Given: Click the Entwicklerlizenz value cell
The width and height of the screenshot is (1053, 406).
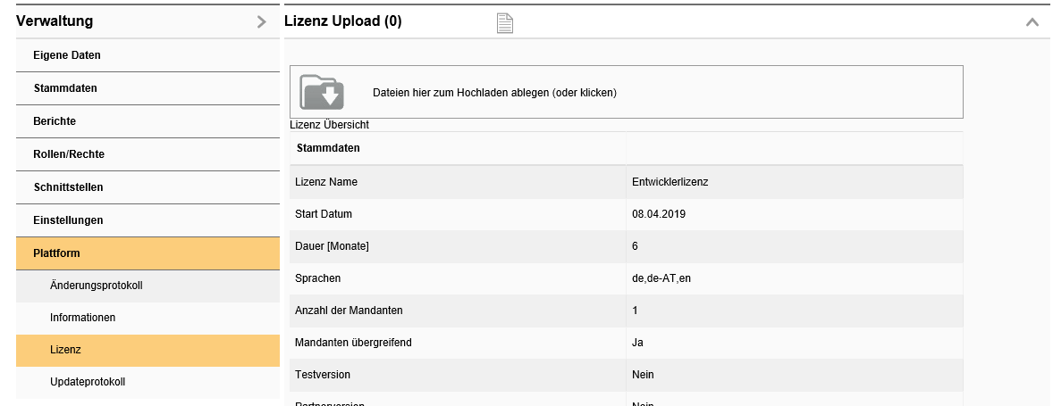Looking at the screenshot, I should coord(670,182).
